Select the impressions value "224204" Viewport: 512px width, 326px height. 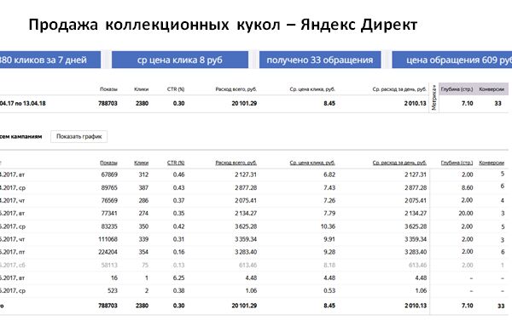point(108,252)
